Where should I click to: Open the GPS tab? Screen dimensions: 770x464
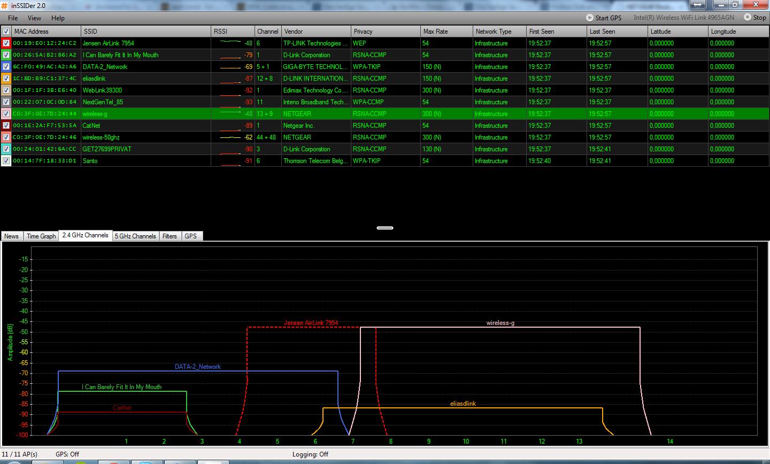[x=191, y=236]
